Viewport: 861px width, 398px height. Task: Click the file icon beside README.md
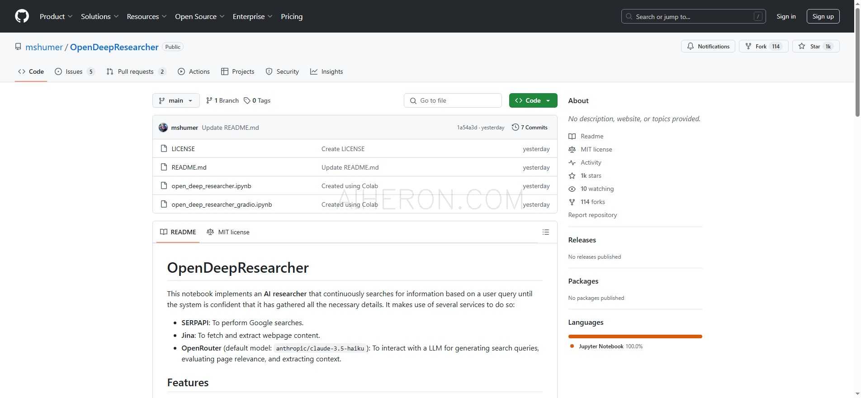click(164, 167)
